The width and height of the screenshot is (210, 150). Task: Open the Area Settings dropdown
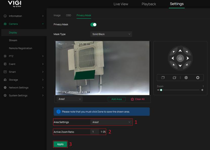[111, 122]
